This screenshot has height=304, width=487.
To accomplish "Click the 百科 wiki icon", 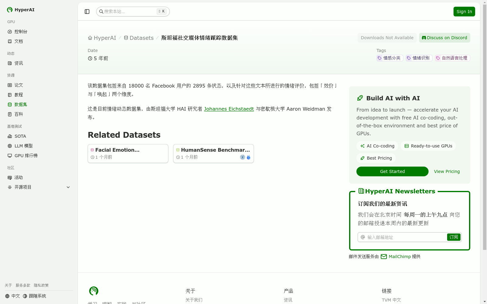I will (10, 114).
